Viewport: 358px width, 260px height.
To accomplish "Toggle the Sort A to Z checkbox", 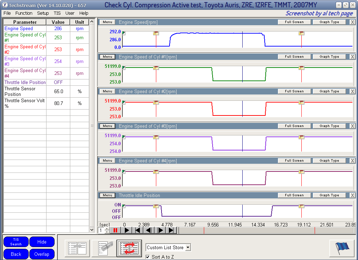I will click(148, 257).
